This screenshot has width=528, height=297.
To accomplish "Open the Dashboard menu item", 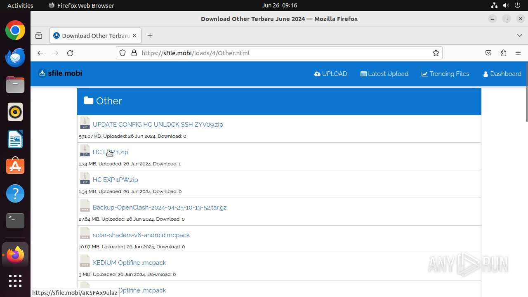I will [x=502, y=74].
